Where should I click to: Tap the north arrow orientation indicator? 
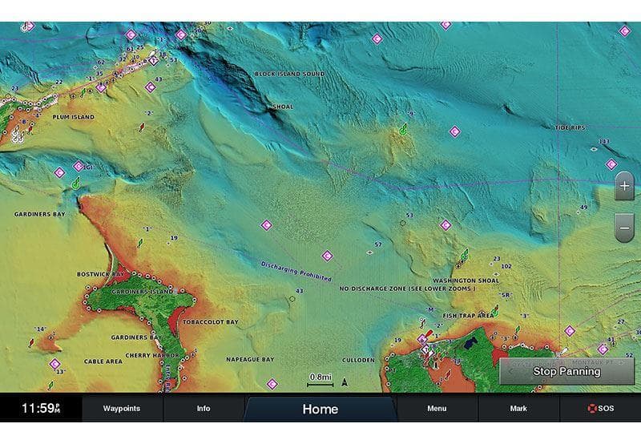345,381
